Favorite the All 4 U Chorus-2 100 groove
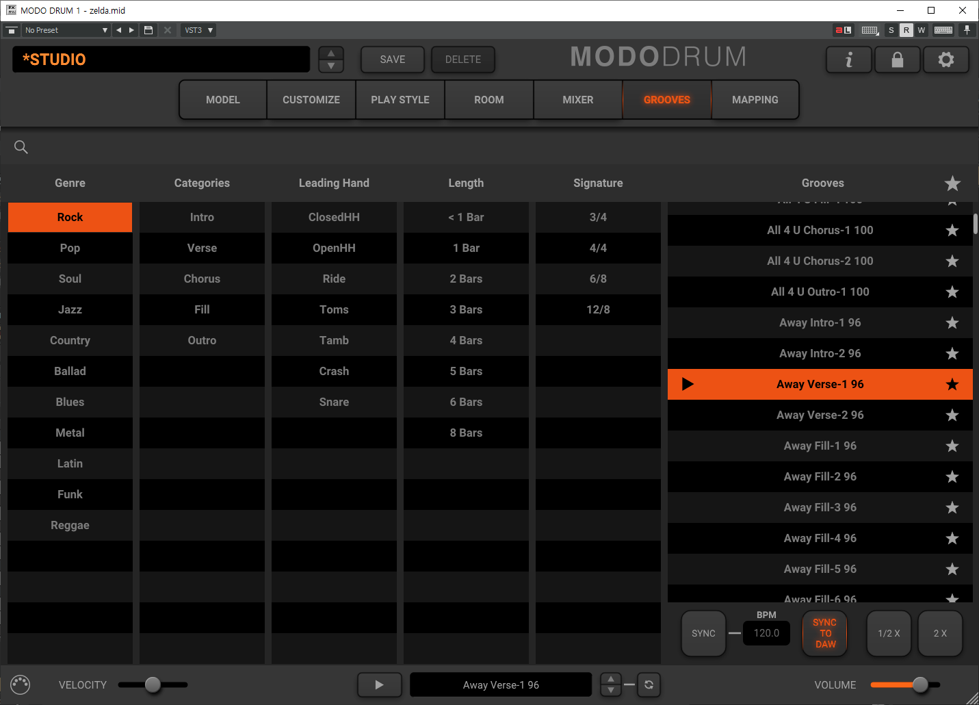 click(952, 261)
